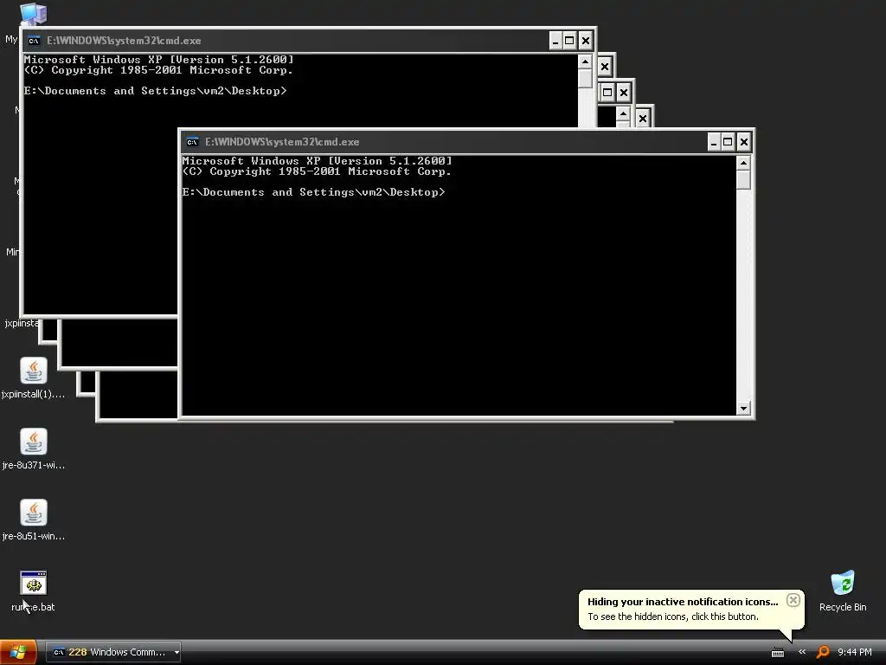The width and height of the screenshot is (886, 665).
Task: Click the Start button on the taskbar
Action: click(18, 652)
